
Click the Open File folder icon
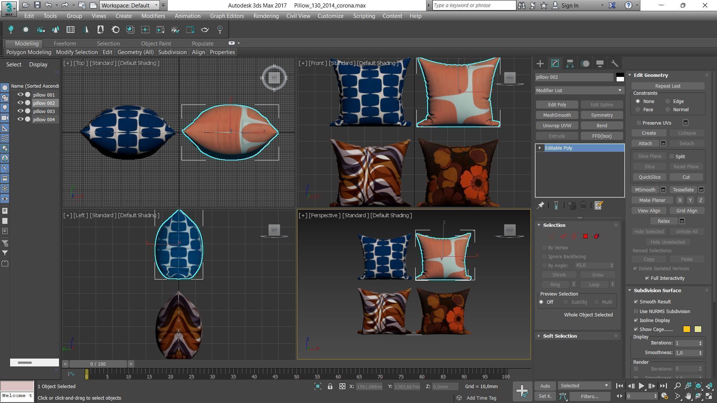tap(26, 5)
